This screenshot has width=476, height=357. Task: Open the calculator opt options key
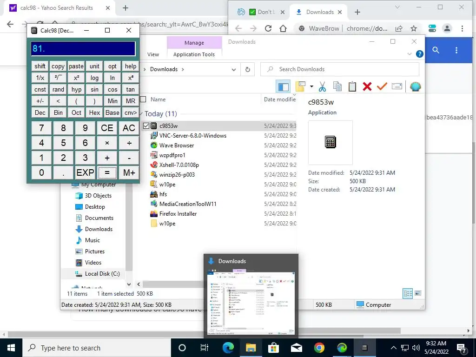pos(112,66)
